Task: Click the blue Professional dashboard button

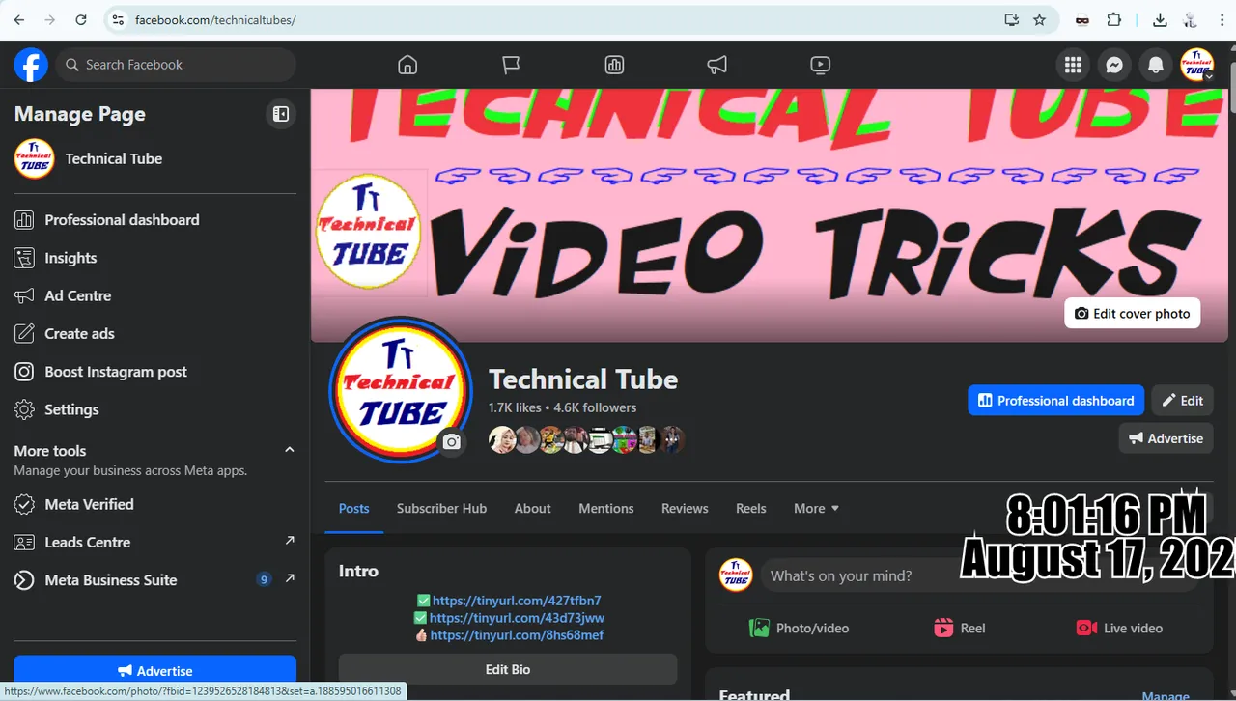Action: tap(1055, 400)
